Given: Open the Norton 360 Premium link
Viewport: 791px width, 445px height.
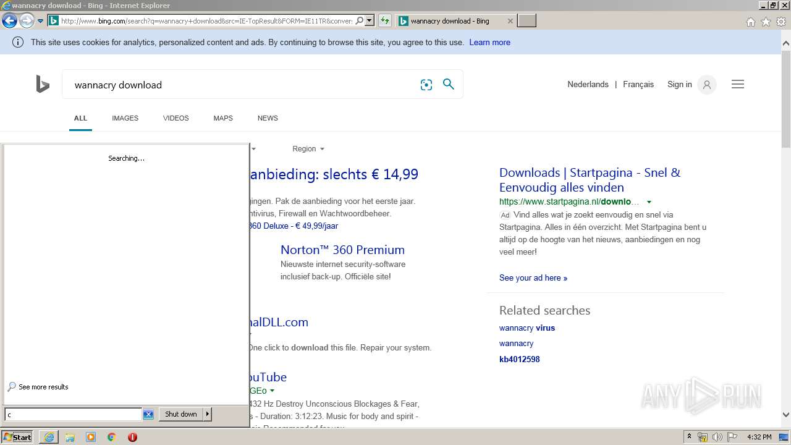Looking at the screenshot, I should click(342, 250).
